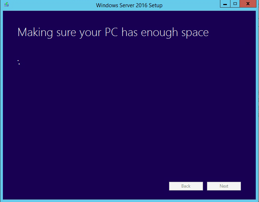
Task: Click the Back button
Action: click(186, 186)
